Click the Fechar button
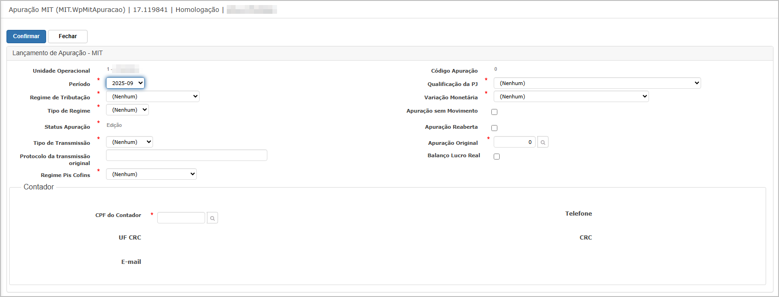The width and height of the screenshot is (779, 297). point(68,36)
